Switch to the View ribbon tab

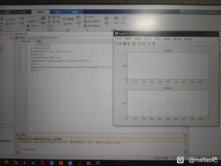click(x=75, y=12)
